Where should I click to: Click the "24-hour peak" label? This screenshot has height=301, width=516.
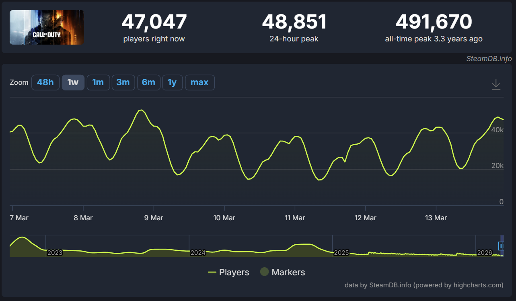point(294,39)
